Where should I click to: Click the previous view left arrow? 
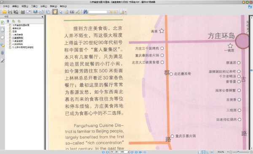pyautogui.click(x=140, y=152)
